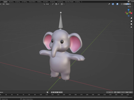Go to the Shading workspace tab
134x100 pixels.
coord(39,2)
